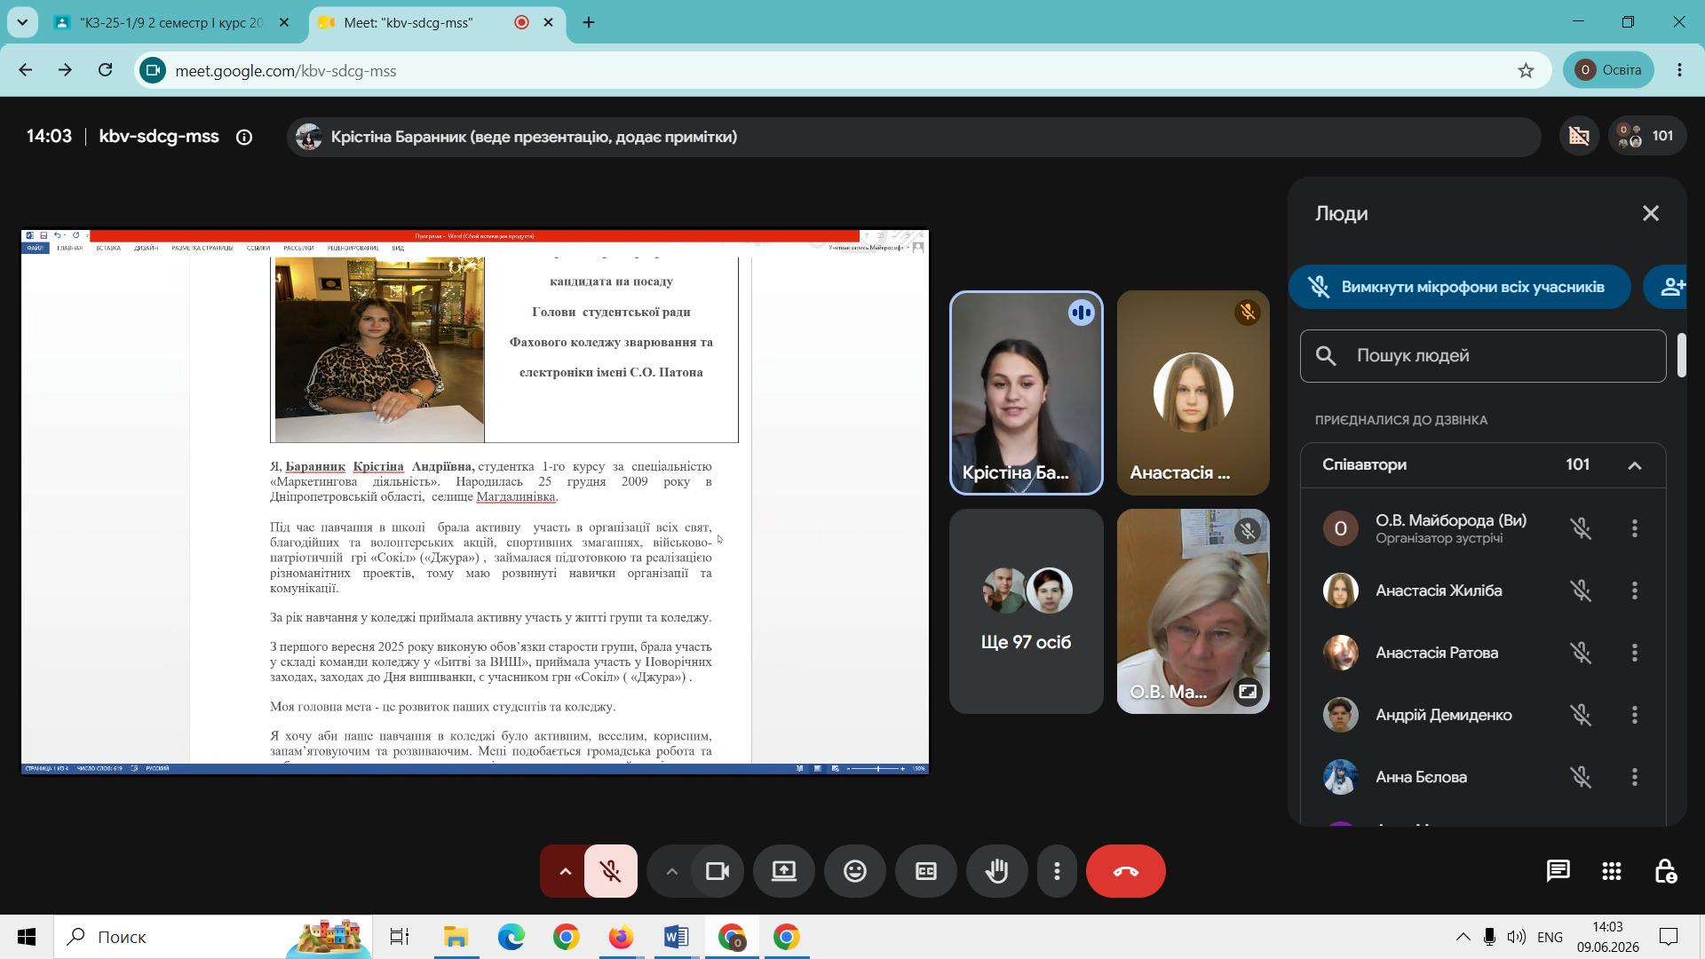Expand audio settings arrow beside microphone
The image size is (1705, 959).
(x=565, y=871)
